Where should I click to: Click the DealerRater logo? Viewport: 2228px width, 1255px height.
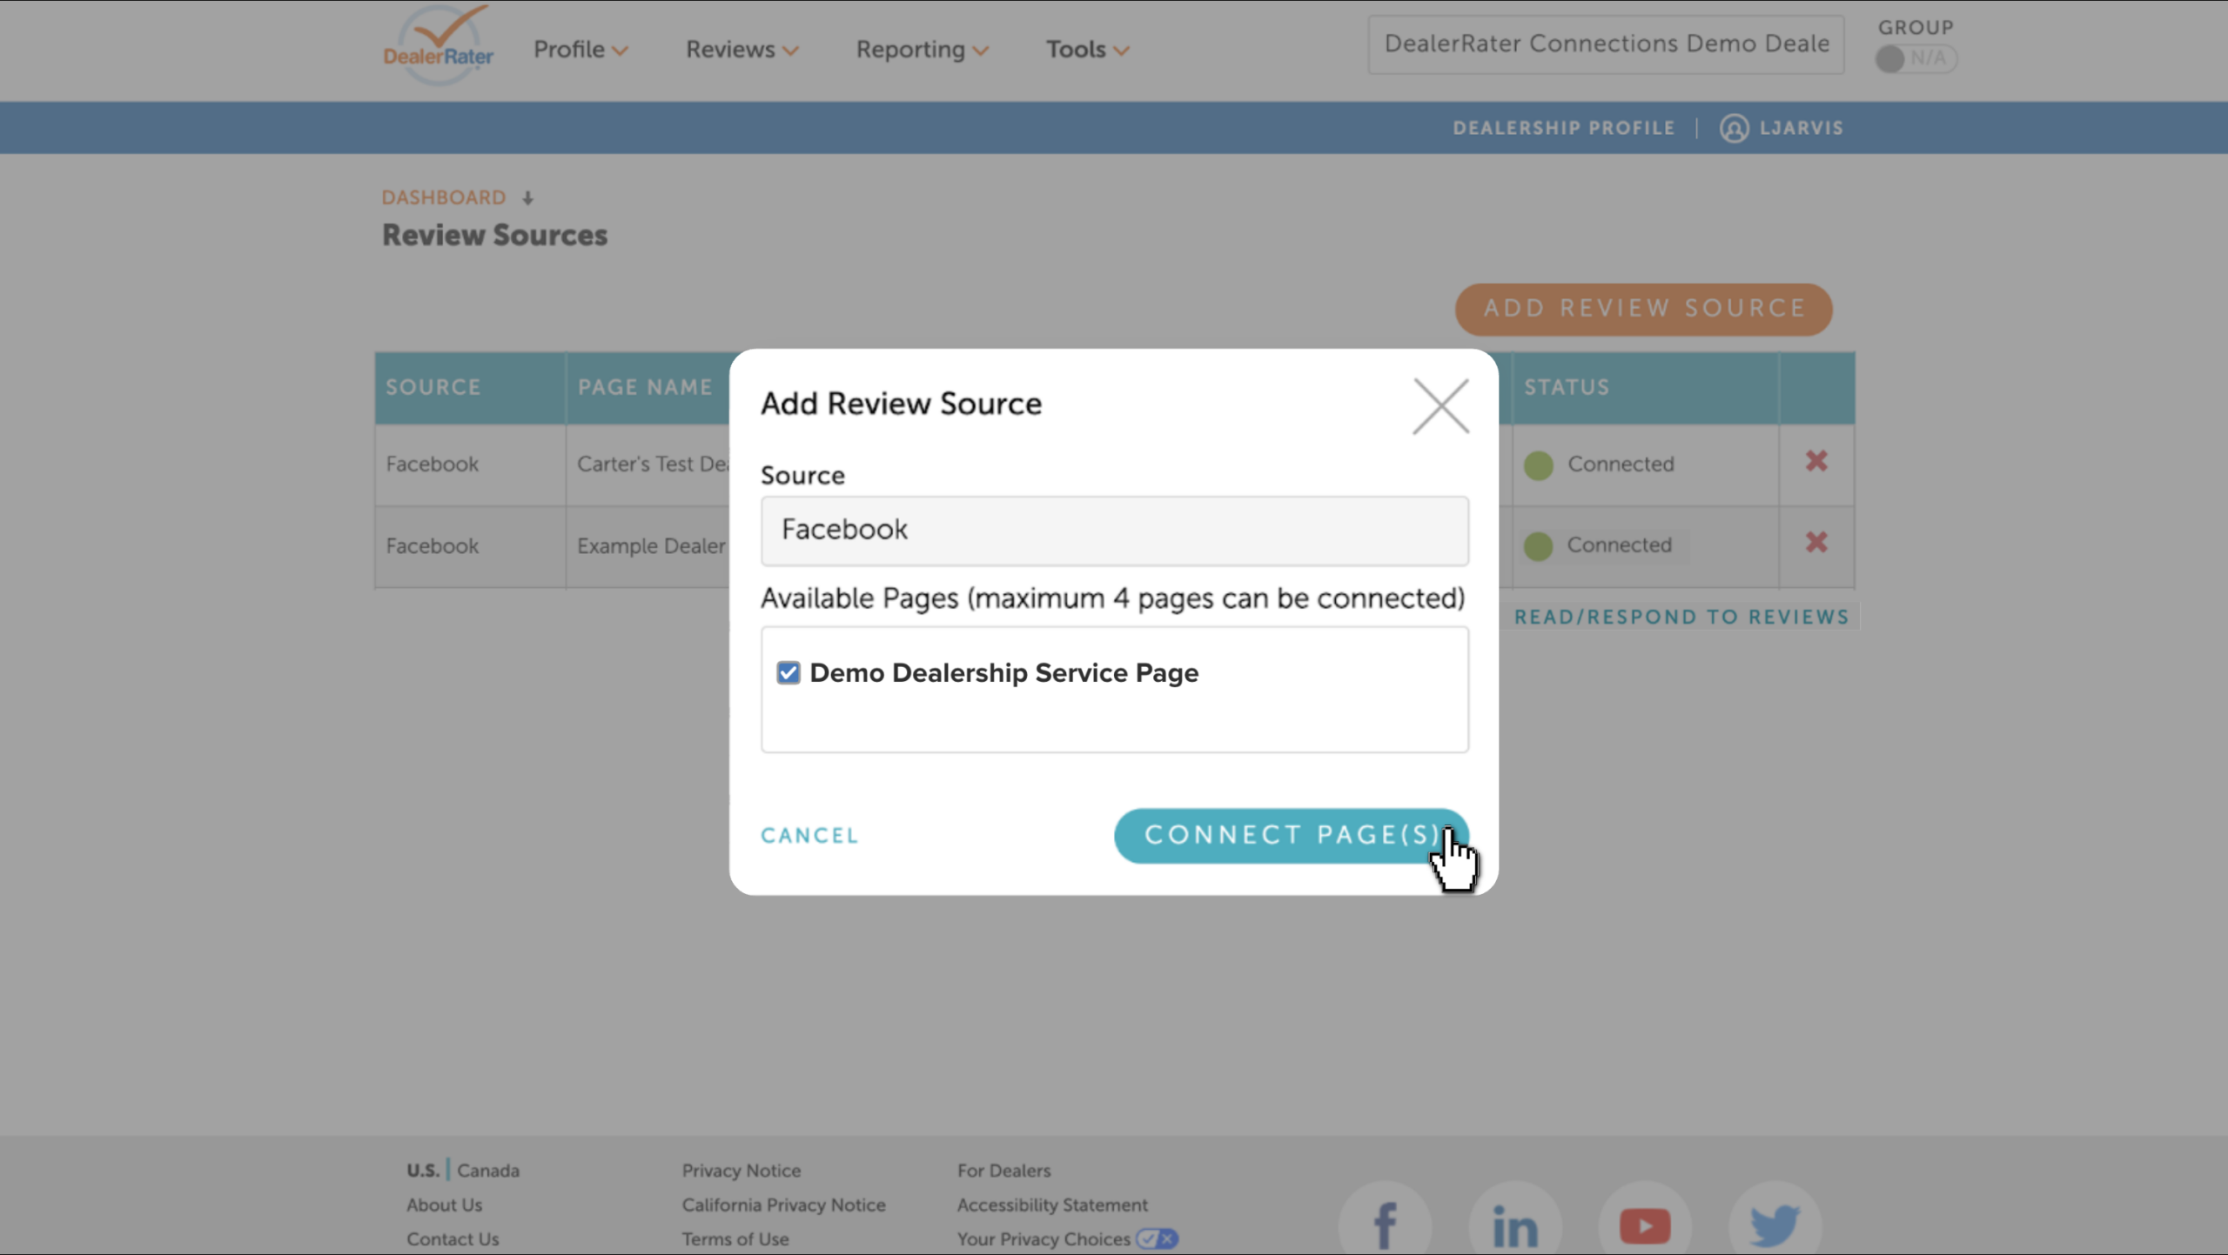(439, 45)
